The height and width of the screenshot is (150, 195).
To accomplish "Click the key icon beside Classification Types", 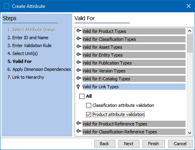I will point(79,39).
